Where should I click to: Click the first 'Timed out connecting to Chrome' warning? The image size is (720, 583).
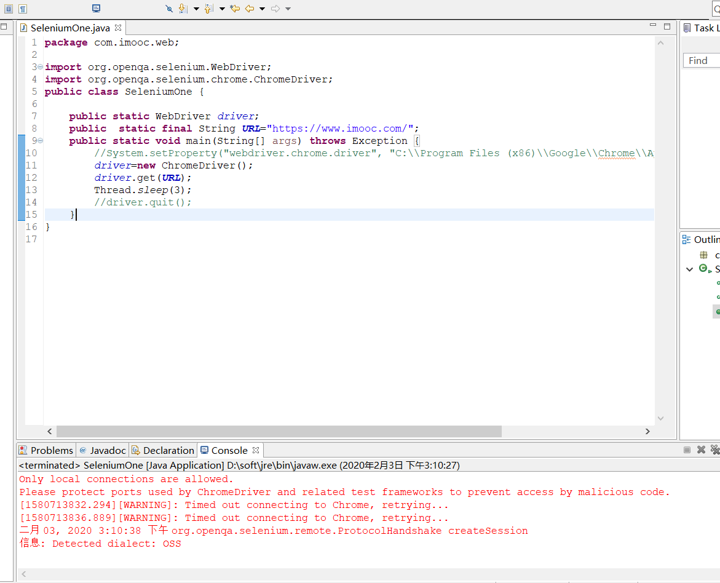pos(234,505)
